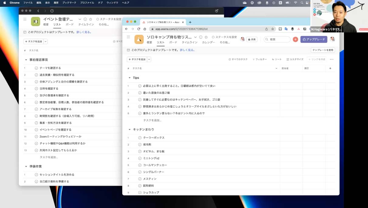Add a column with plus icon in header
368x208 pixels.
[330, 68]
